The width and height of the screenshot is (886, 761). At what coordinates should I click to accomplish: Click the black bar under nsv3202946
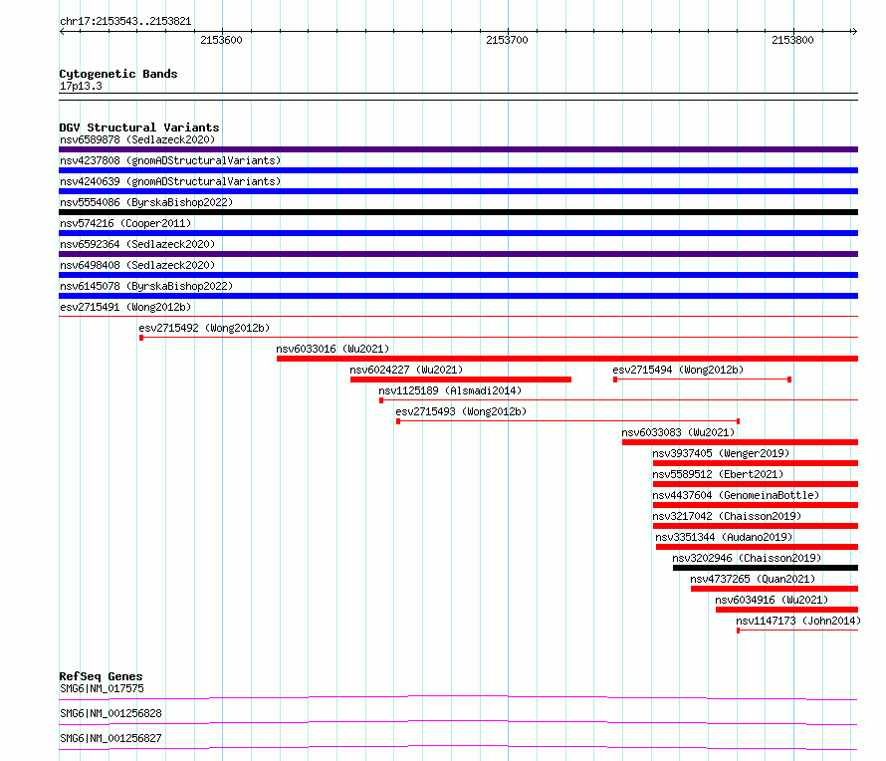pyautogui.click(x=766, y=568)
